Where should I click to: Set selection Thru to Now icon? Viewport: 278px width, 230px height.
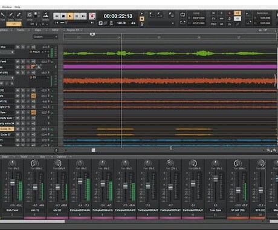tap(248, 22)
